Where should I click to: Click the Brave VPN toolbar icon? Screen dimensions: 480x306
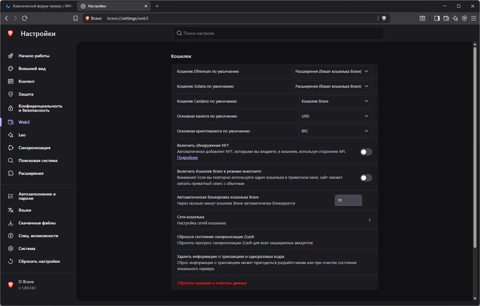[464, 18]
